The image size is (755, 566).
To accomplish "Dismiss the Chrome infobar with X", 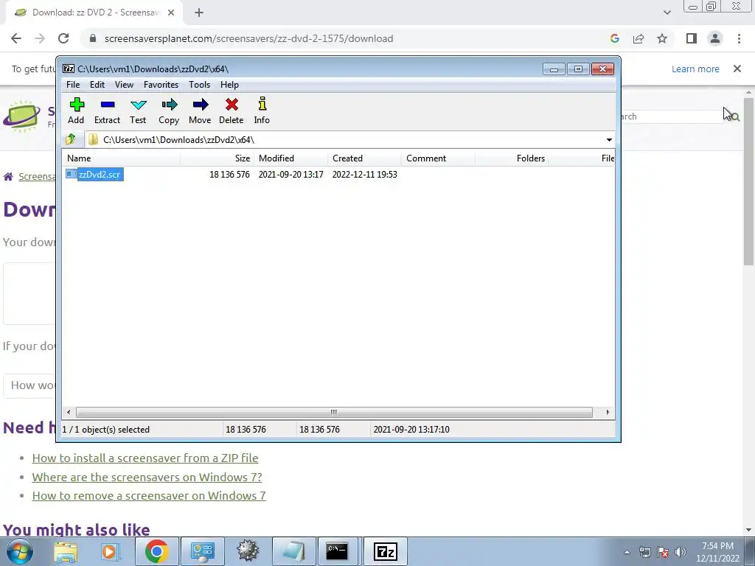I will click(x=737, y=69).
